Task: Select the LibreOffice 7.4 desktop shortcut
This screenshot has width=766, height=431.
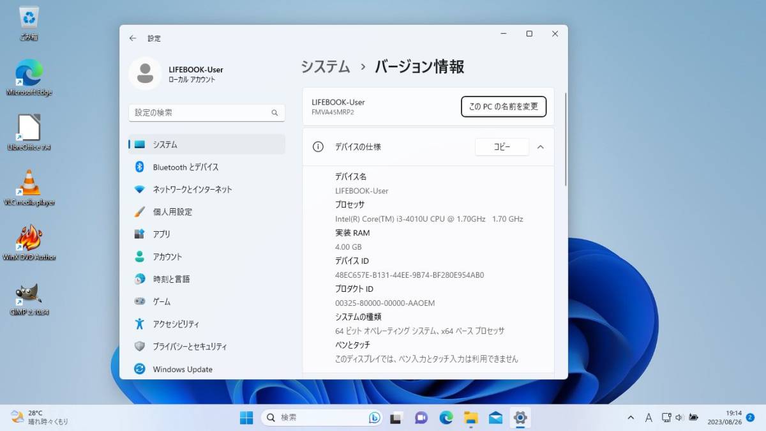Action: click(29, 133)
